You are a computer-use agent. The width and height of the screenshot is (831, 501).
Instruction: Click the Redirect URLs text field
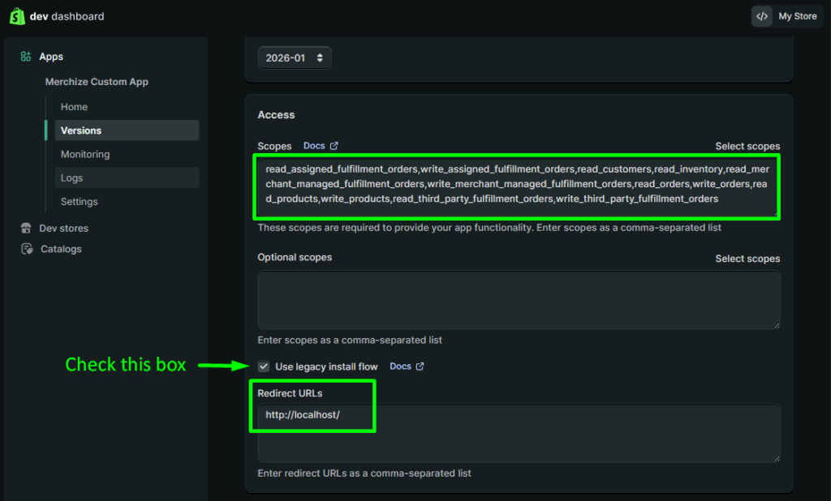pos(519,434)
